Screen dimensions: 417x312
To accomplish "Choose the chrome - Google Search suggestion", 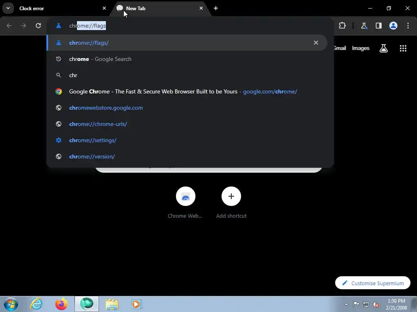I will (x=187, y=59).
